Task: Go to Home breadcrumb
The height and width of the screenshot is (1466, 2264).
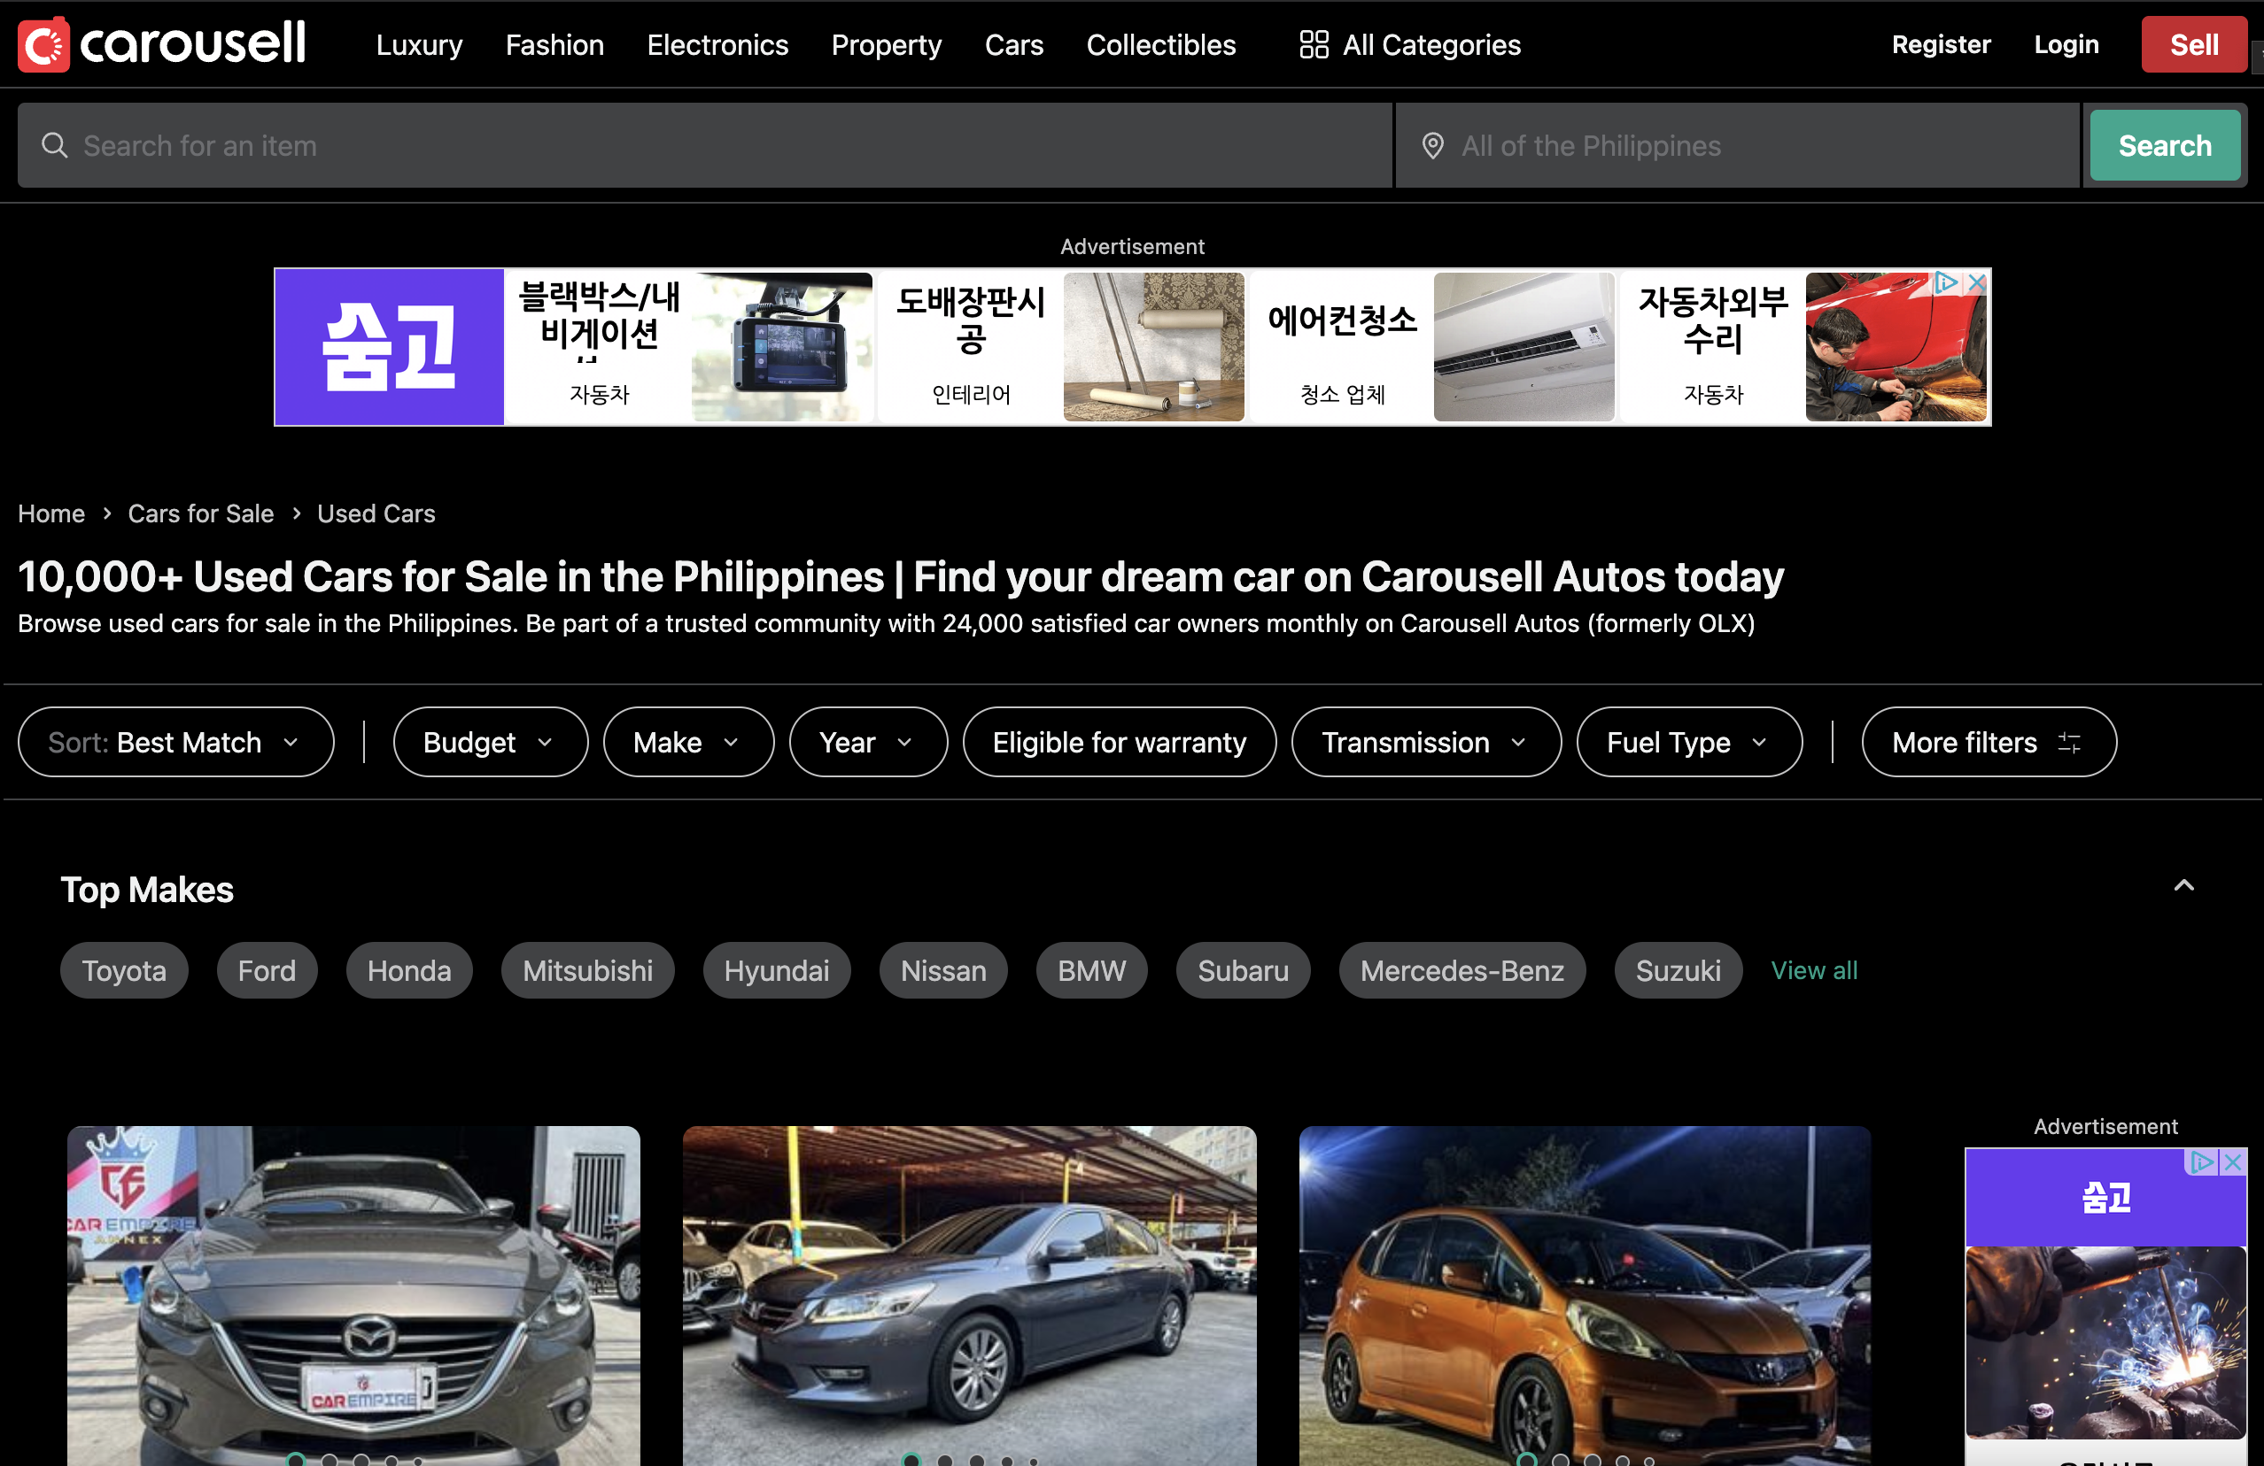Action: [51, 513]
